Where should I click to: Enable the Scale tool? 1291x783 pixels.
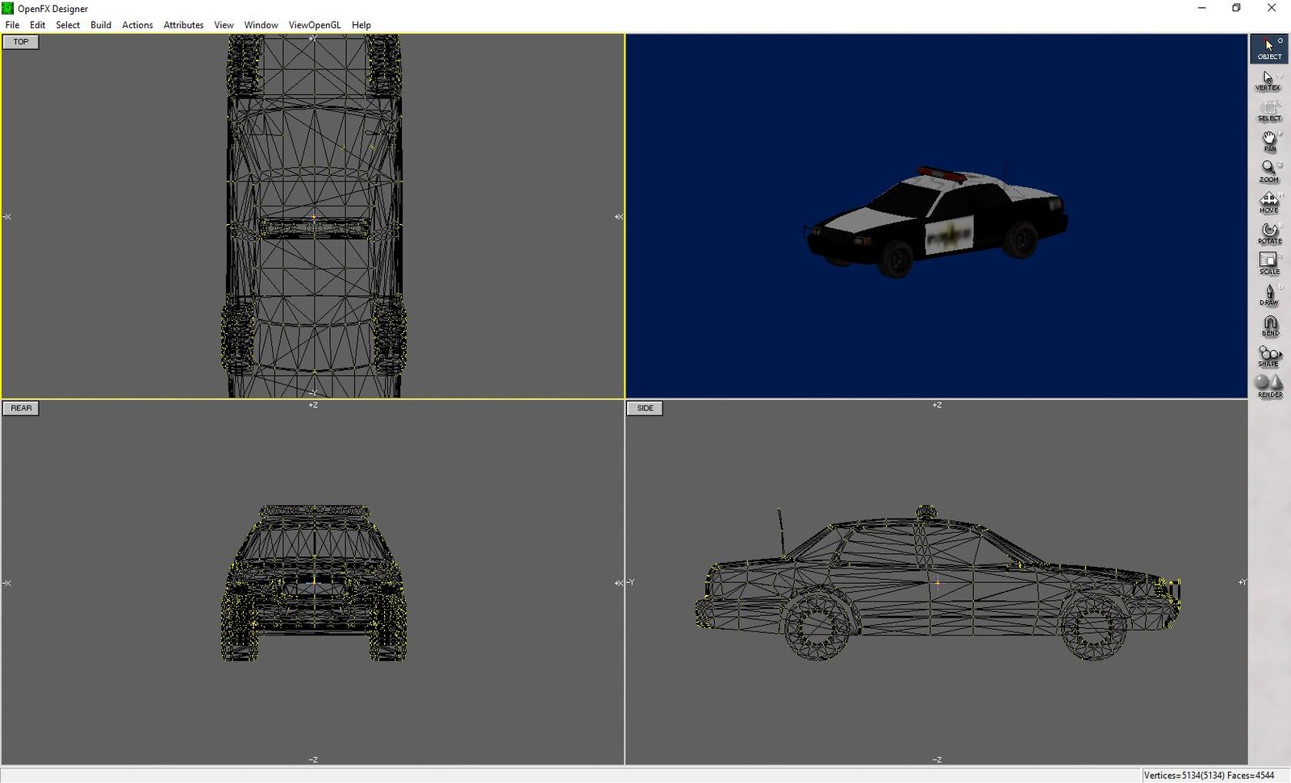point(1268,264)
